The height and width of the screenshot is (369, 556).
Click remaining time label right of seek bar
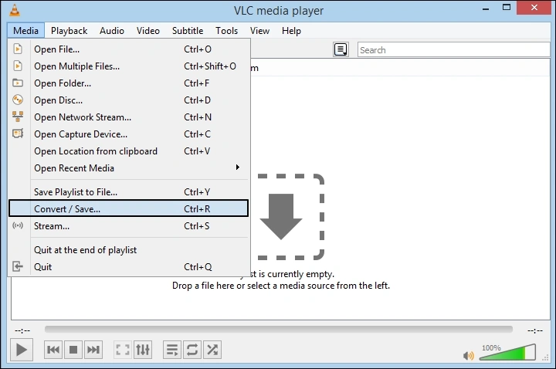[x=535, y=330]
